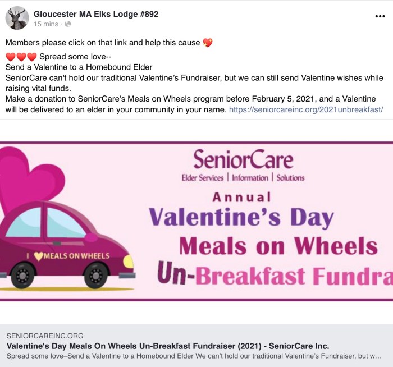Click the "15 mins" post timestamp
Image resolution: width=393 pixels, height=367 pixels.
pos(46,24)
